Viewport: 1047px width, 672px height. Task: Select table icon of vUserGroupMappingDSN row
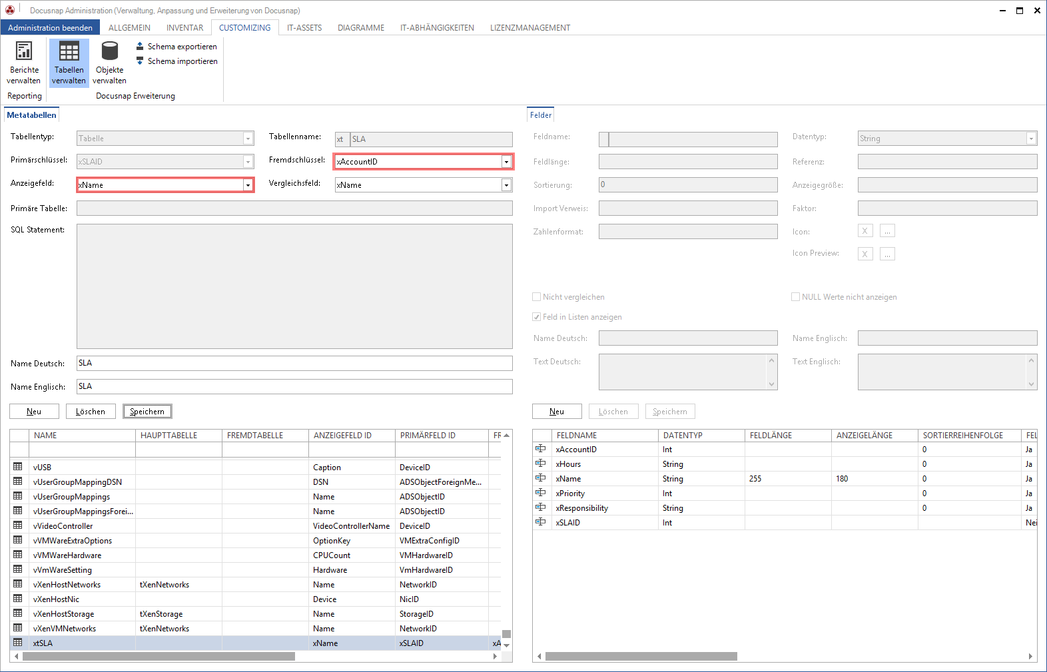[18, 482]
